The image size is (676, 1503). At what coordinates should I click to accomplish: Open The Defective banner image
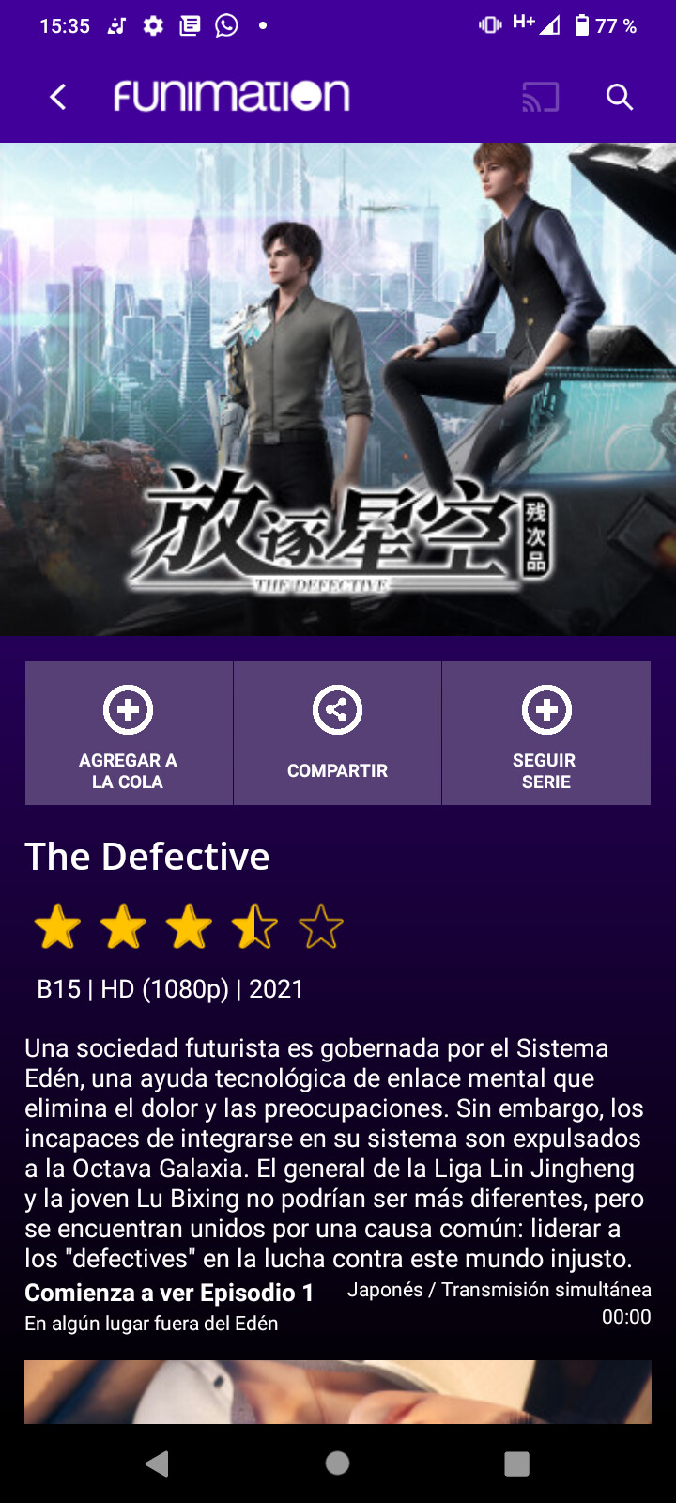pyautogui.click(x=338, y=389)
